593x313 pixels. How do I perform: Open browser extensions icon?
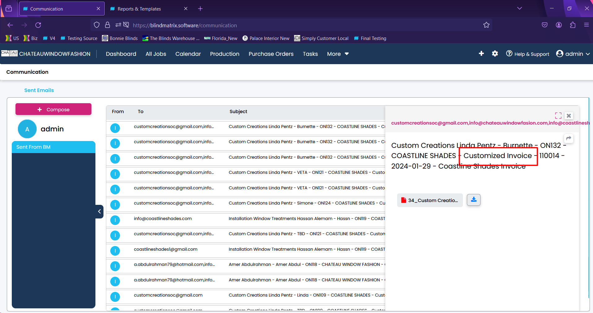pyautogui.click(x=573, y=25)
